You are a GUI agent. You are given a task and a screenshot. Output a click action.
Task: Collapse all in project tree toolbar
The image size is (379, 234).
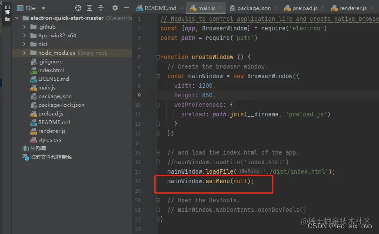tap(101, 8)
